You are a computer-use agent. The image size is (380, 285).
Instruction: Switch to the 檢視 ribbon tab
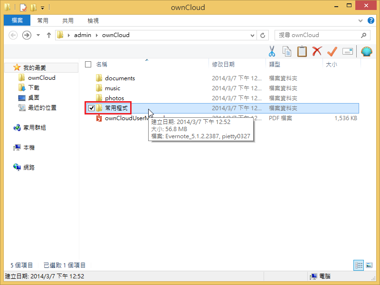tap(93, 21)
